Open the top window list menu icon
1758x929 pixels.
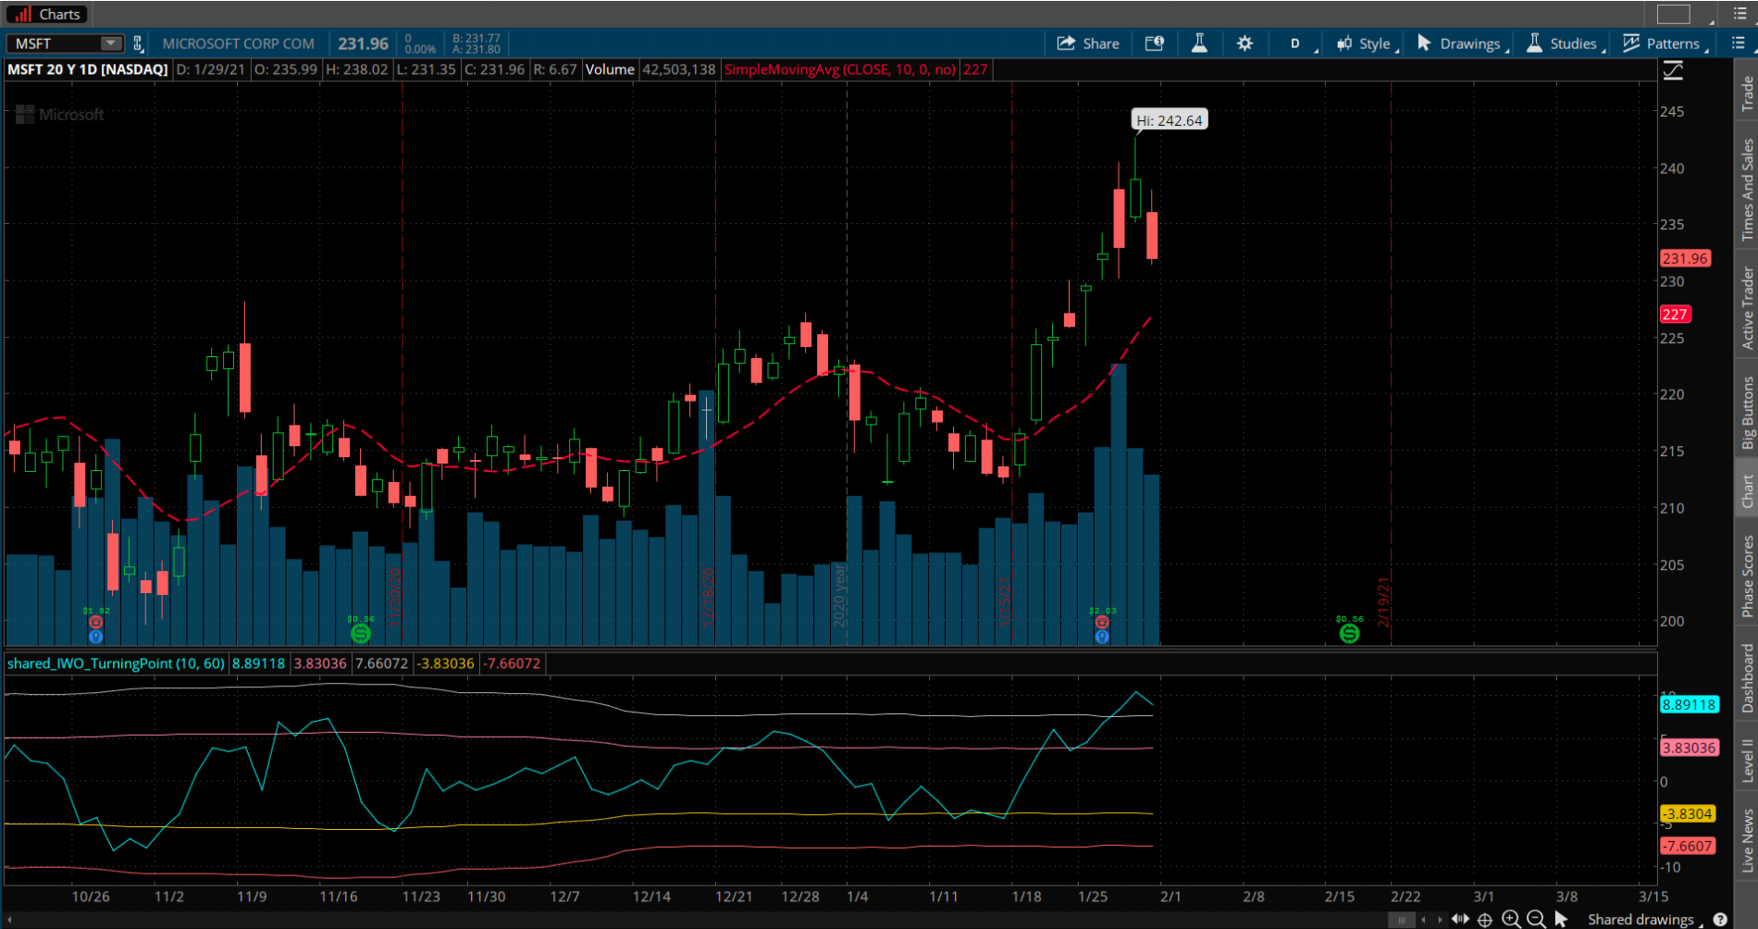coord(1739,14)
